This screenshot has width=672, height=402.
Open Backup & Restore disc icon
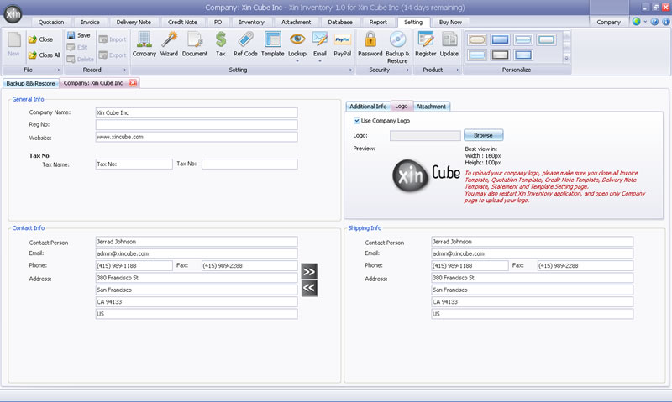tap(397, 39)
